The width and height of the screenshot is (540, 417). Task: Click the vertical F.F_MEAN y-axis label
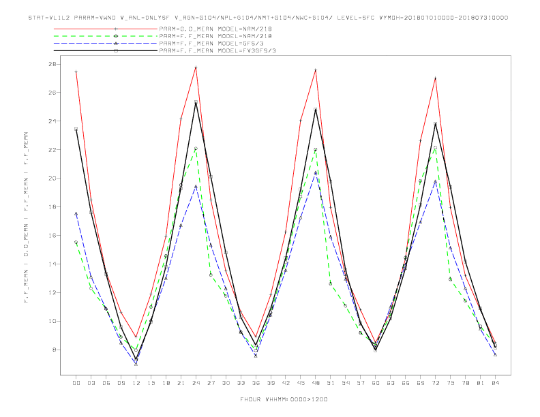pyautogui.click(x=26, y=217)
